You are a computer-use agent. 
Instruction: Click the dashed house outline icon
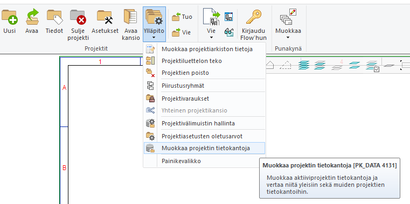[x=285, y=65]
